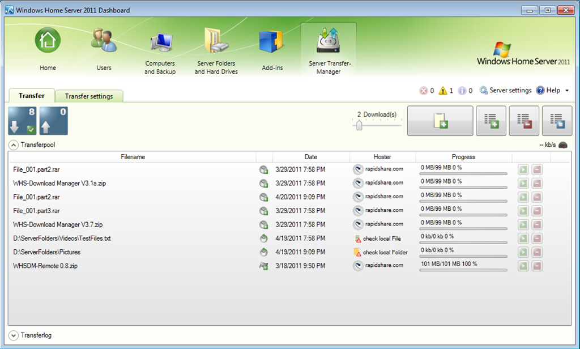Image resolution: width=580 pixels, height=349 pixels.
Task: Adjust the simultaneous Download(s) slider
Action: click(x=359, y=125)
